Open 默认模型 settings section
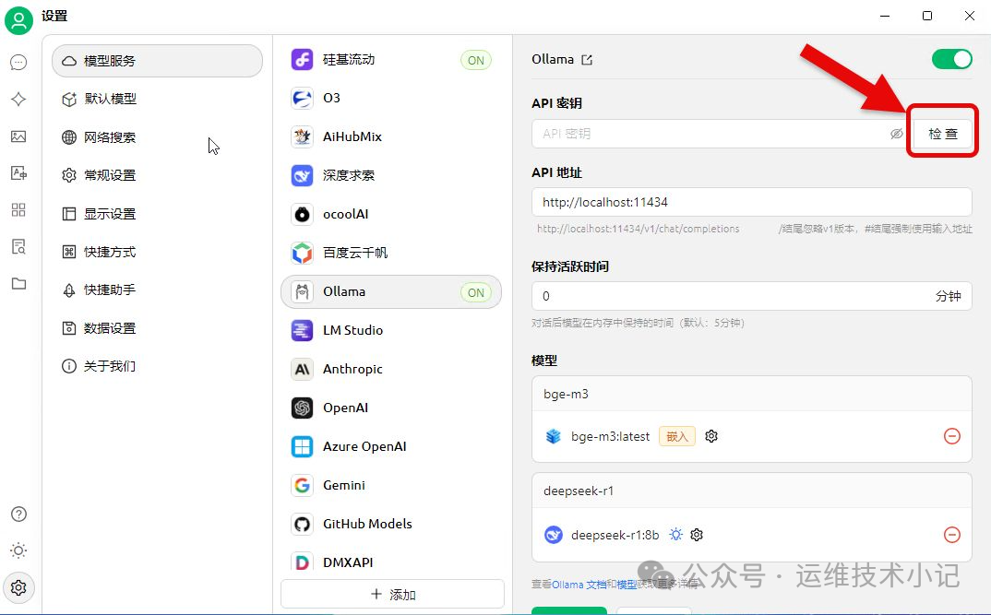The height and width of the screenshot is (615, 991). [158, 100]
